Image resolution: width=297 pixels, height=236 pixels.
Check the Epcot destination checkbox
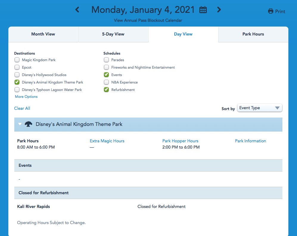point(17,67)
